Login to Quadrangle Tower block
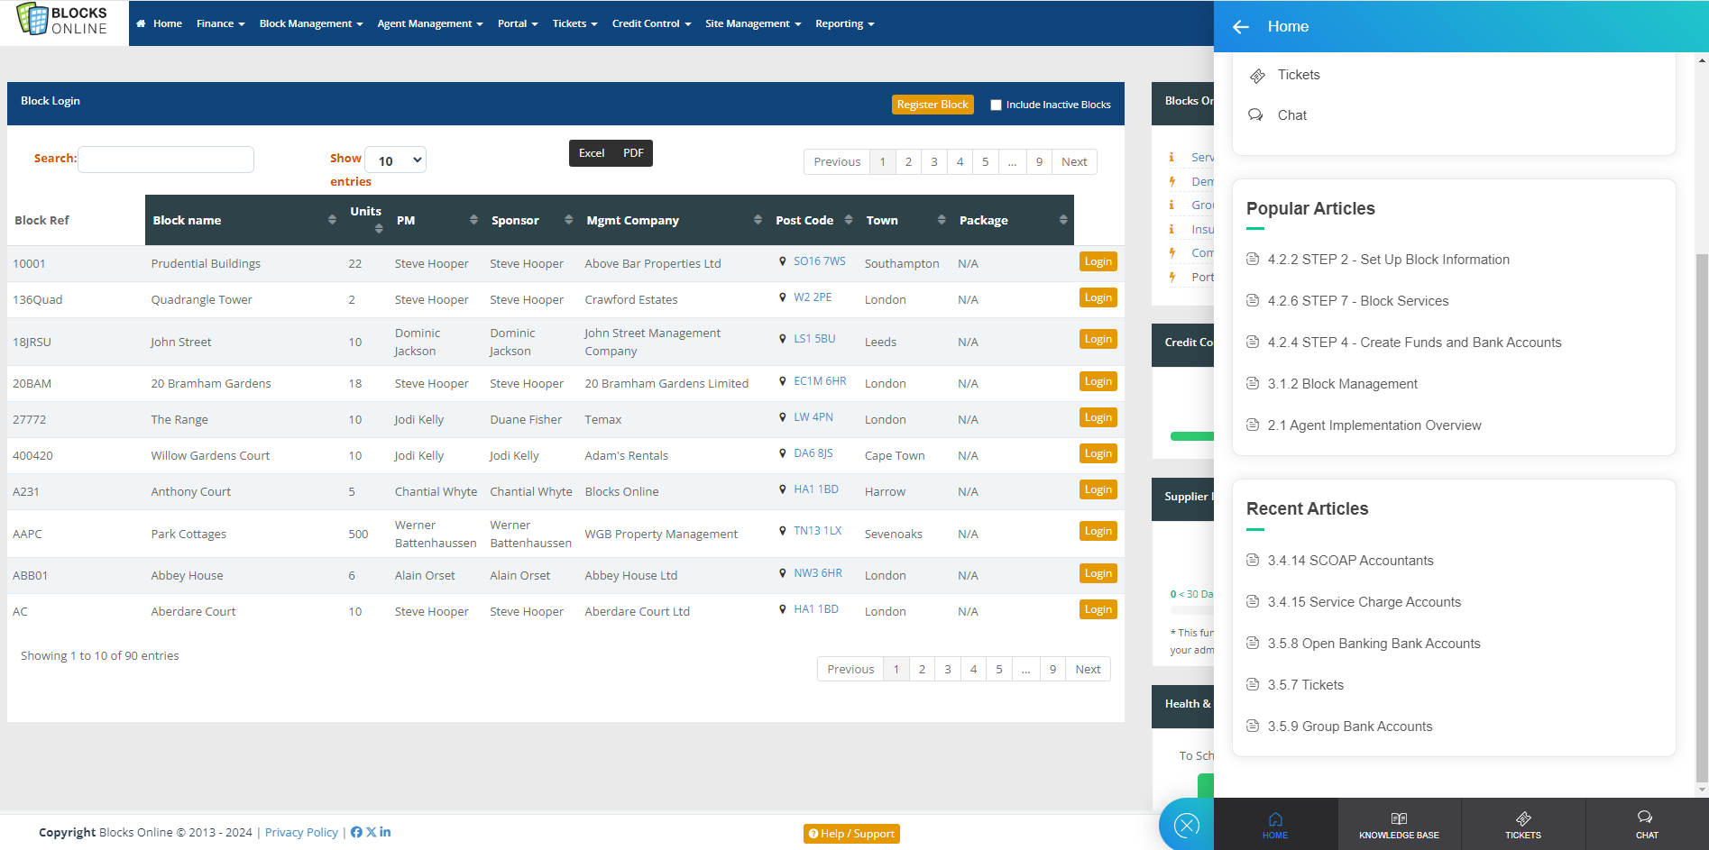This screenshot has width=1709, height=850. point(1098,297)
